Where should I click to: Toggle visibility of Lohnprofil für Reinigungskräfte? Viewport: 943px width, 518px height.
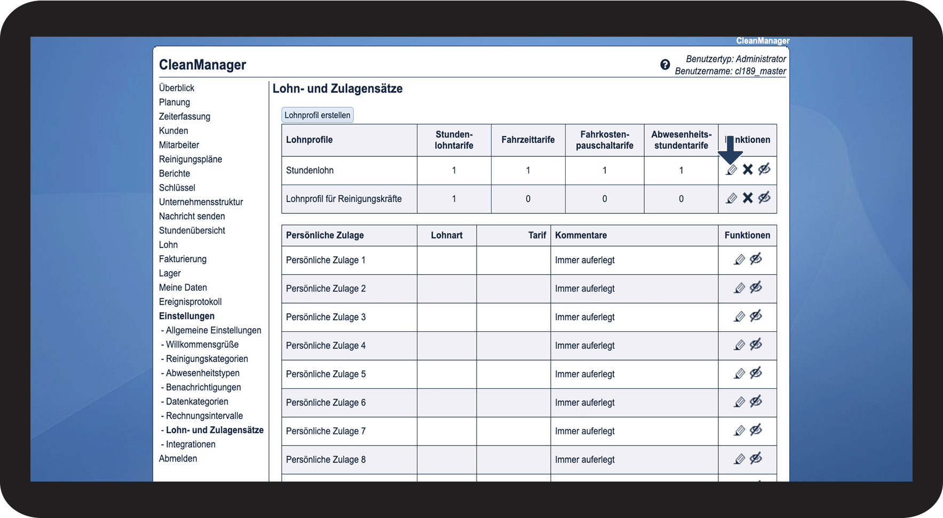click(764, 198)
